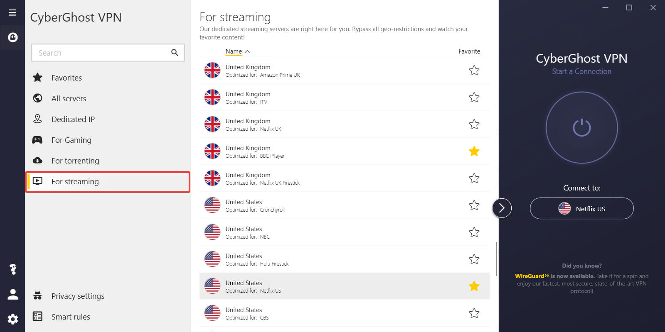The width and height of the screenshot is (665, 332).
Task: Favorite the Netflix UK server
Action: 474,124
